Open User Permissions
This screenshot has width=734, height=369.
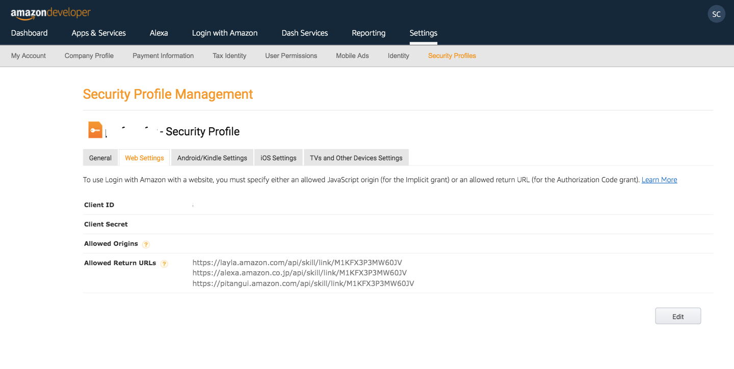291,56
